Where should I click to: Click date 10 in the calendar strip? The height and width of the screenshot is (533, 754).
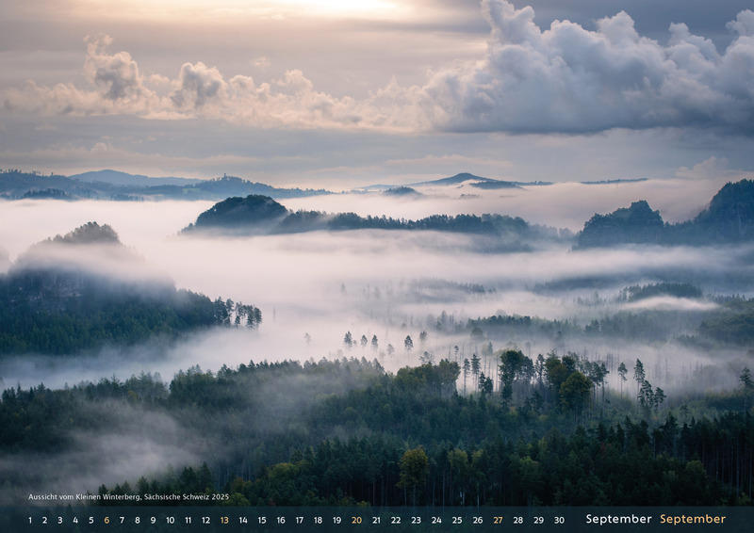(x=170, y=520)
